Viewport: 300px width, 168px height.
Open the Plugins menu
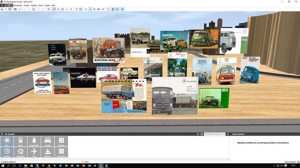tap(48, 5)
